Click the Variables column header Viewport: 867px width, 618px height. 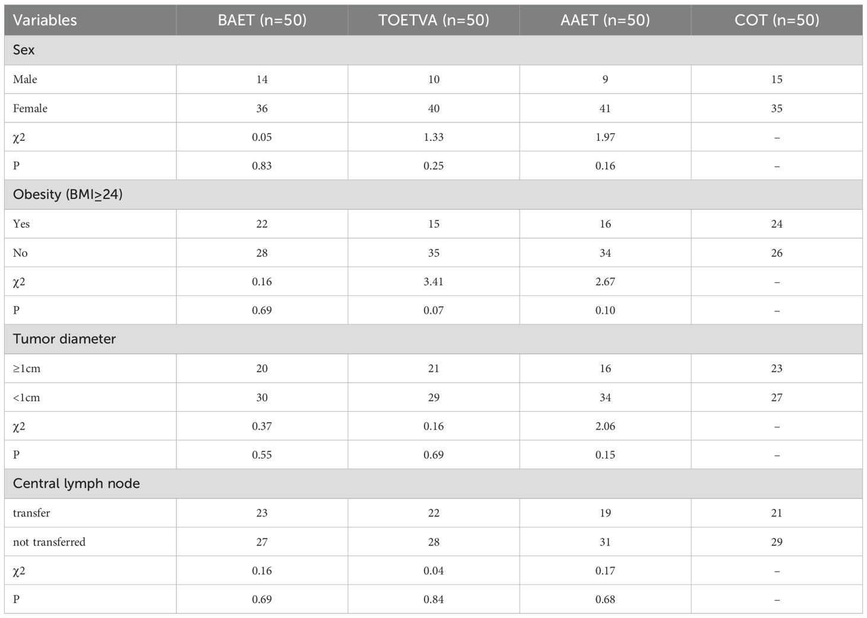(x=45, y=20)
